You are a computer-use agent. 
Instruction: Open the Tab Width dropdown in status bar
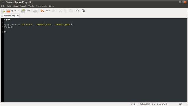click(147, 104)
